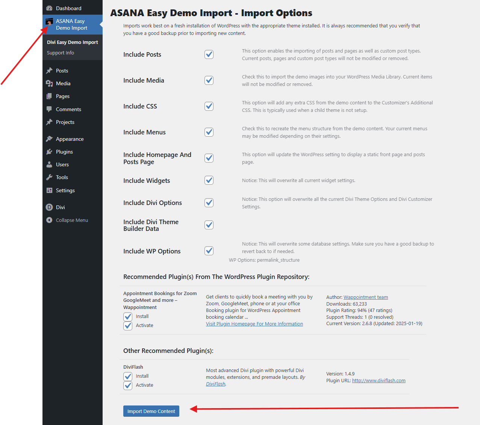Go to the Plugins menu
Screen dimensions: 480x425
(x=73, y=152)
